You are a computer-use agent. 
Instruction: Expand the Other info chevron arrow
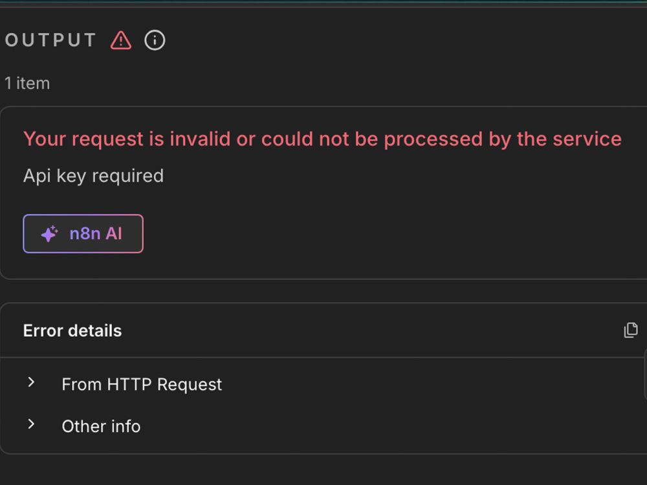point(31,424)
